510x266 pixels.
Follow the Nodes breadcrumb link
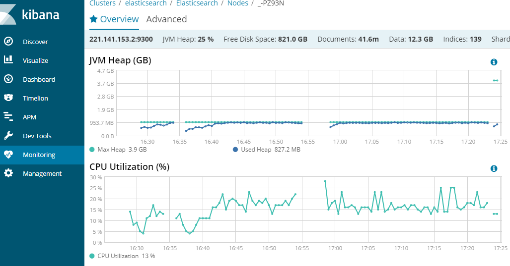click(238, 3)
